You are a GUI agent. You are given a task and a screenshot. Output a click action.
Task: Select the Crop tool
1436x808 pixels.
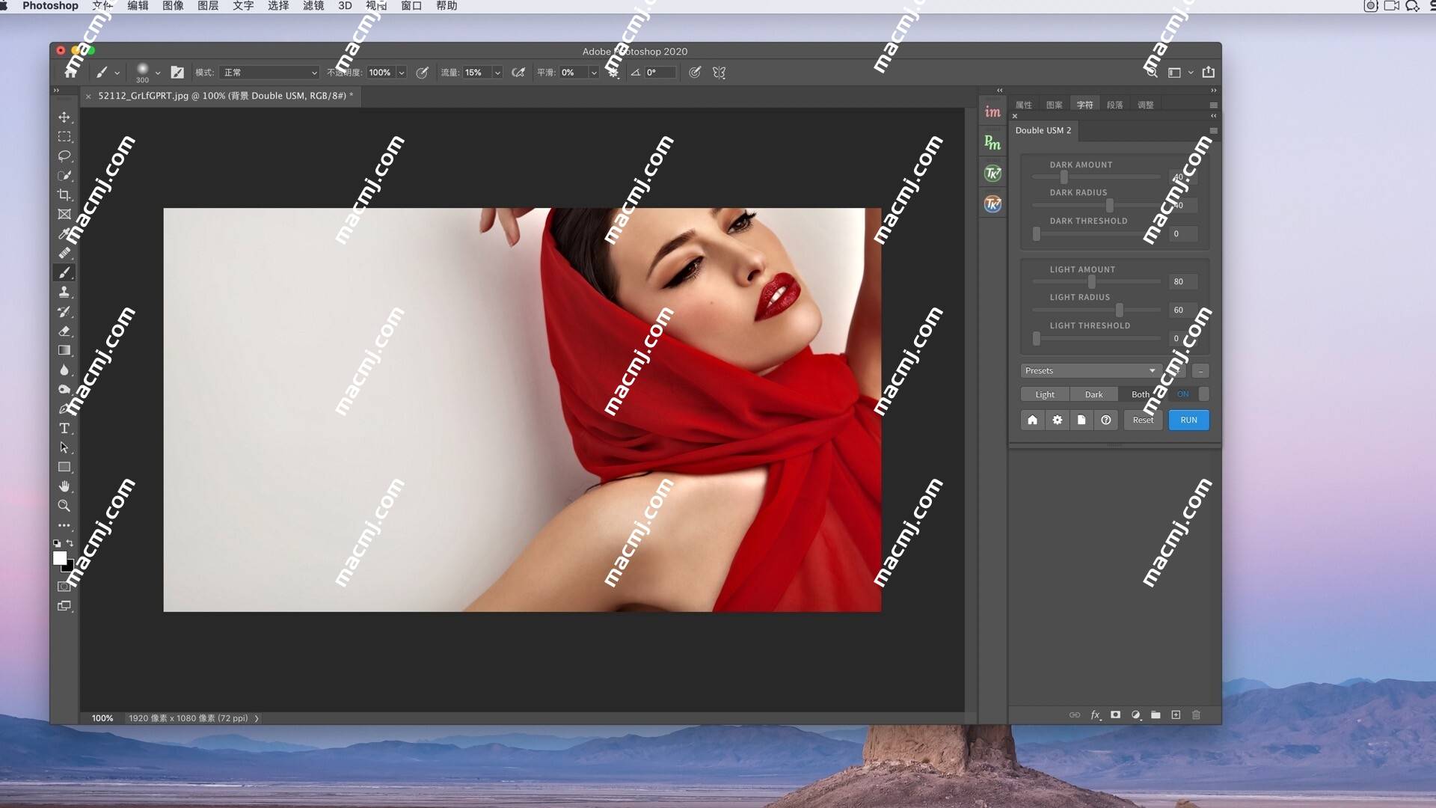(x=64, y=195)
